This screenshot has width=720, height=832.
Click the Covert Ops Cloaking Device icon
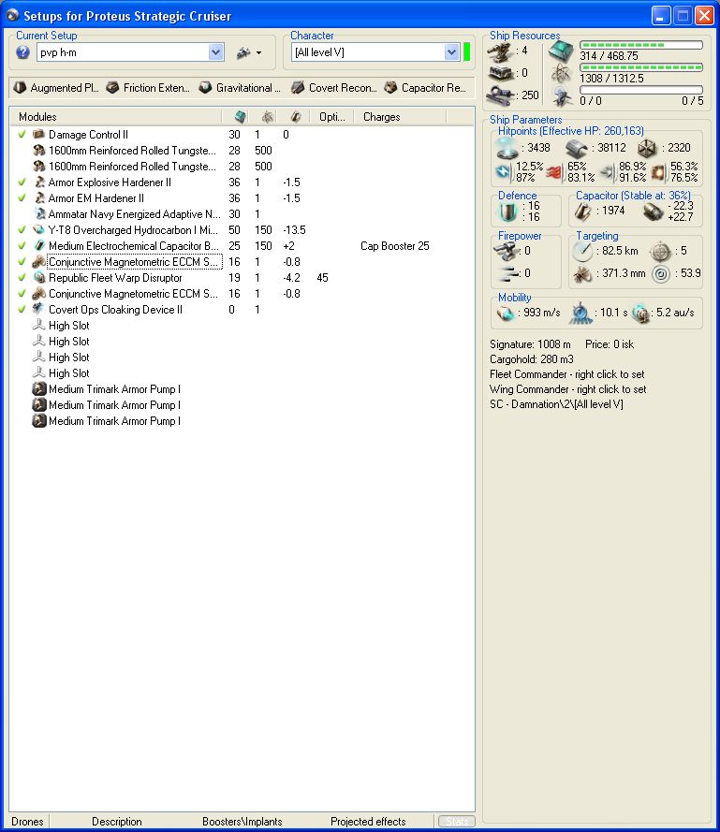pos(38,309)
